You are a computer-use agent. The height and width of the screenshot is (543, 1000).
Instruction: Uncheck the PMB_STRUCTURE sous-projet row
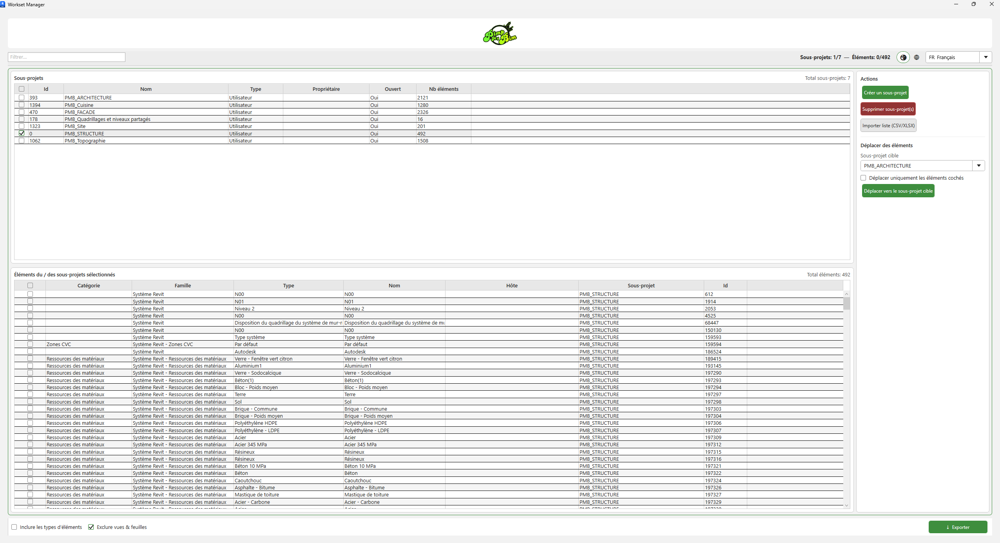22,133
